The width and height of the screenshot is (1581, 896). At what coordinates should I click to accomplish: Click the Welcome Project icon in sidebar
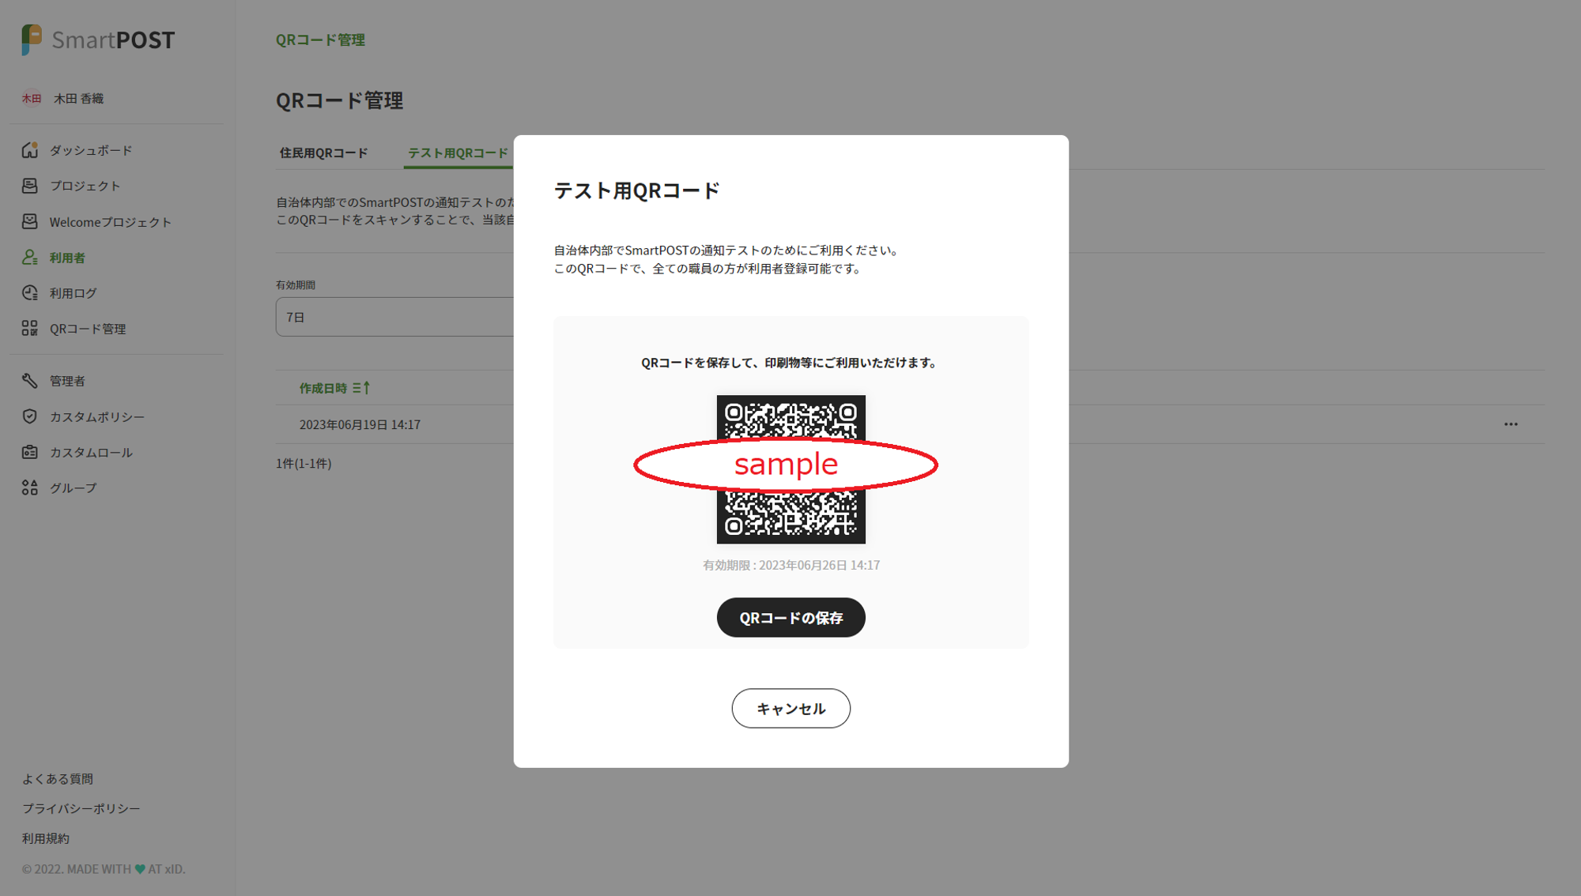click(x=30, y=222)
